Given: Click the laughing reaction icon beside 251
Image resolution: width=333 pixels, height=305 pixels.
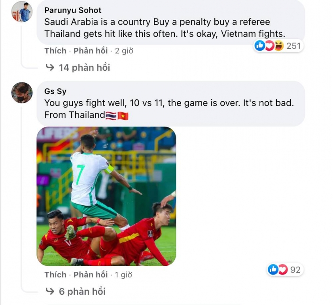Looking at the screenshot, I should (279, 45).
